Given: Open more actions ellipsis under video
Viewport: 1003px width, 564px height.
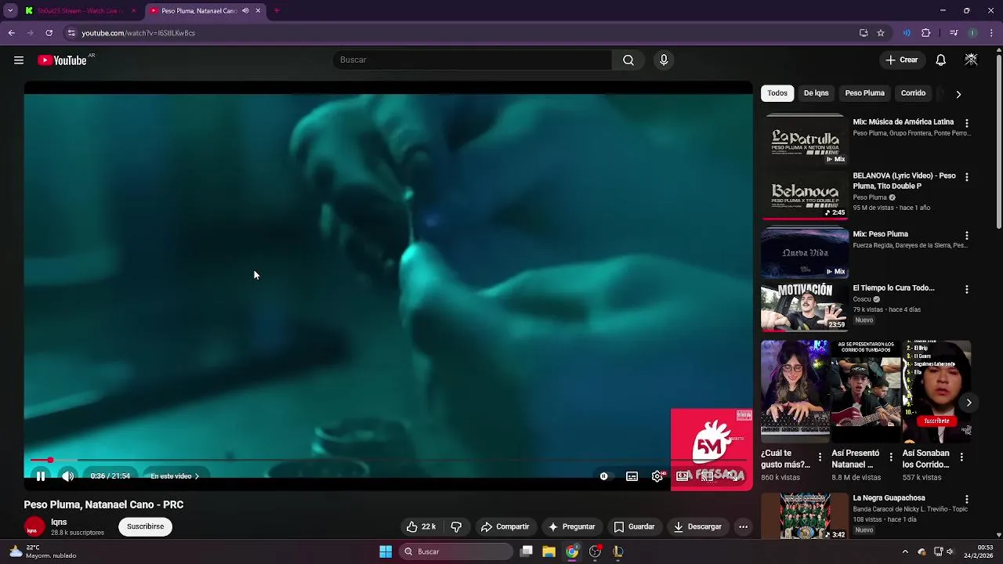Looking at the screenshot, I should [743, 526].
